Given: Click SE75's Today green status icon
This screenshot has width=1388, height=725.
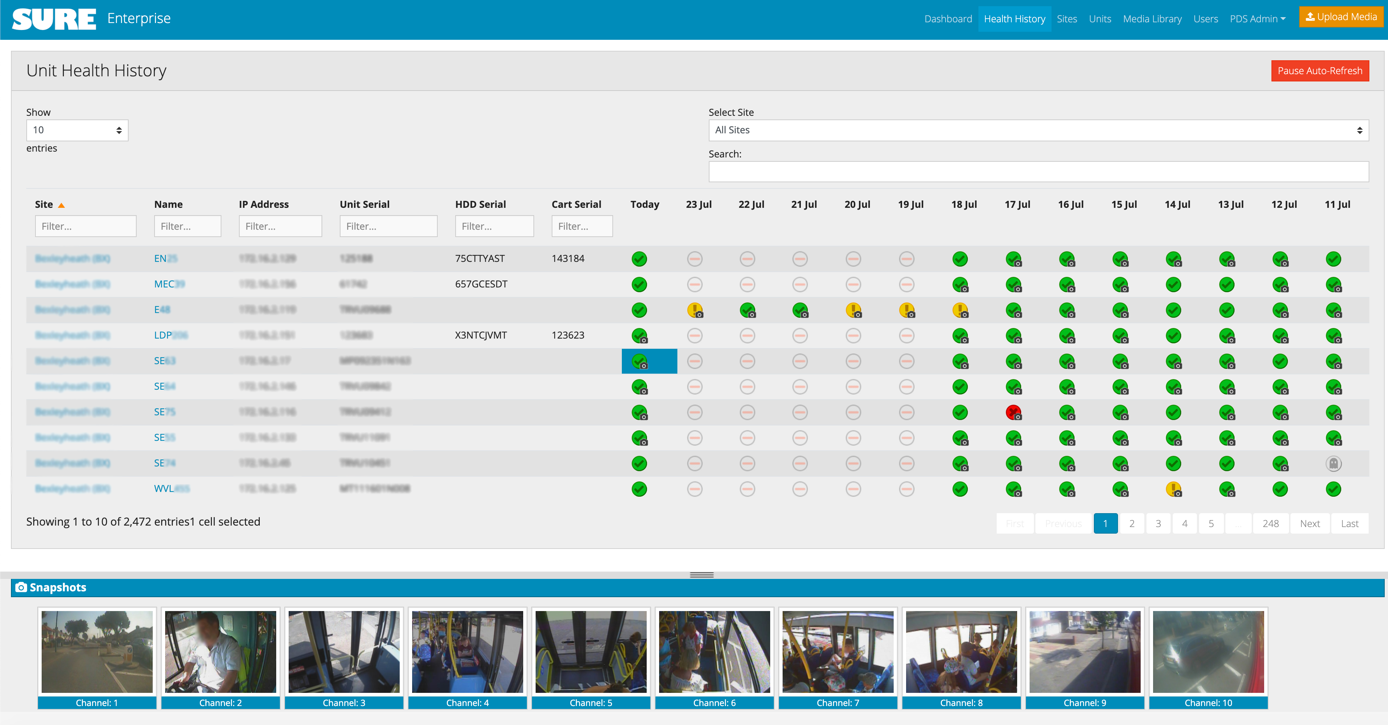Looking at the screenshot, I should pos(640,412).
